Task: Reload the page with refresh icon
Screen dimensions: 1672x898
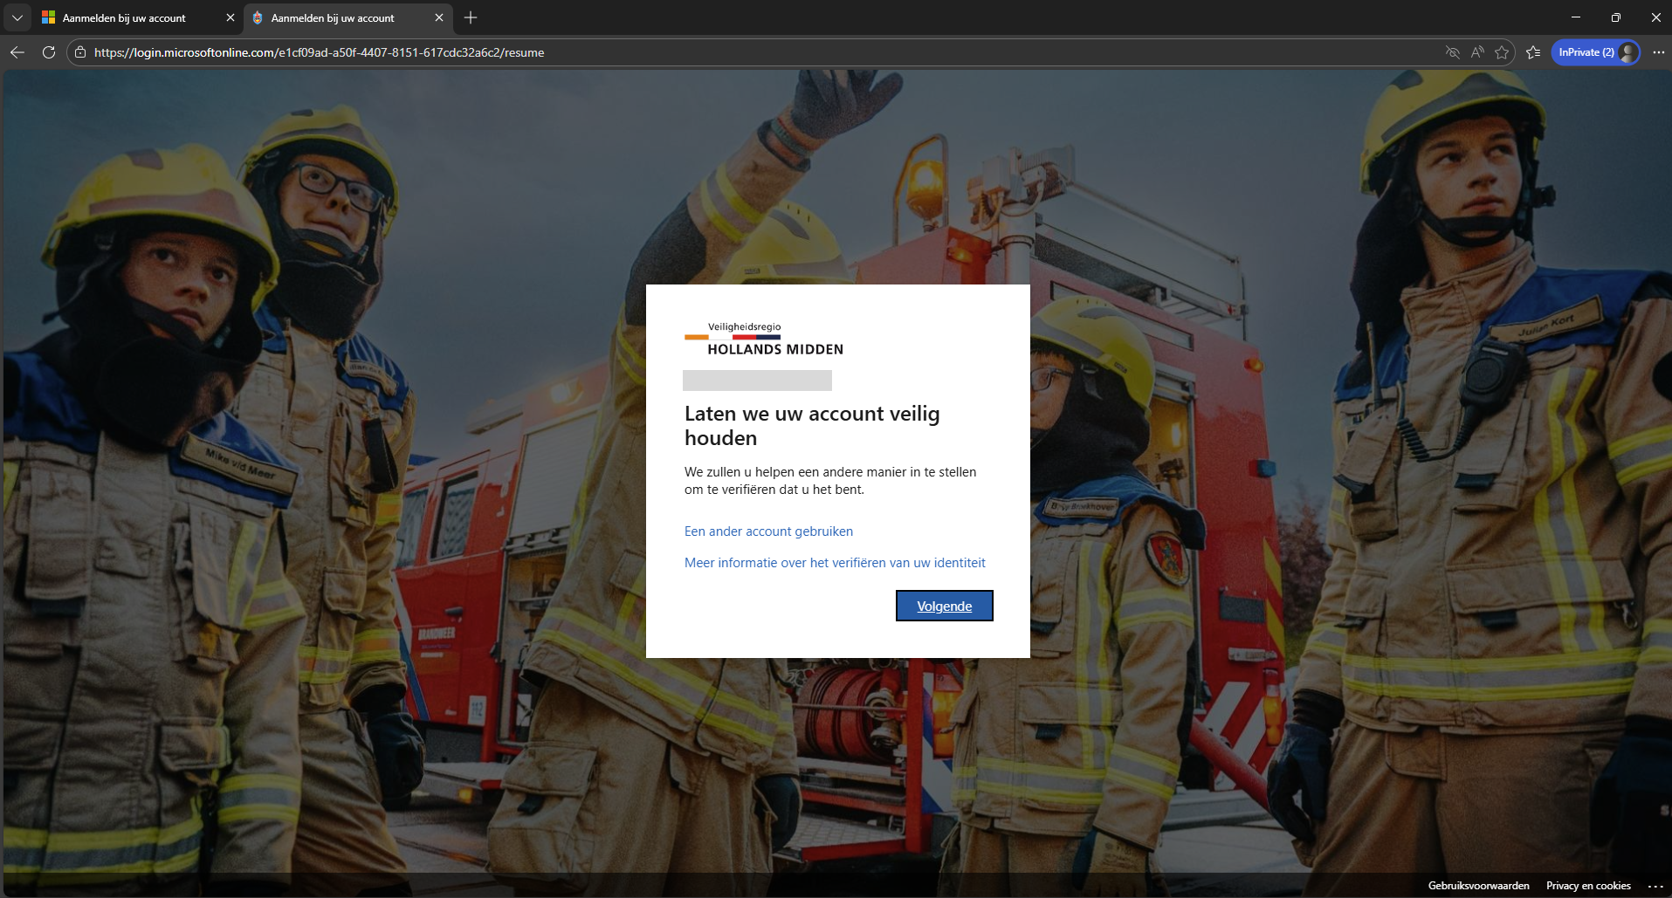Action: pos(49,52)
